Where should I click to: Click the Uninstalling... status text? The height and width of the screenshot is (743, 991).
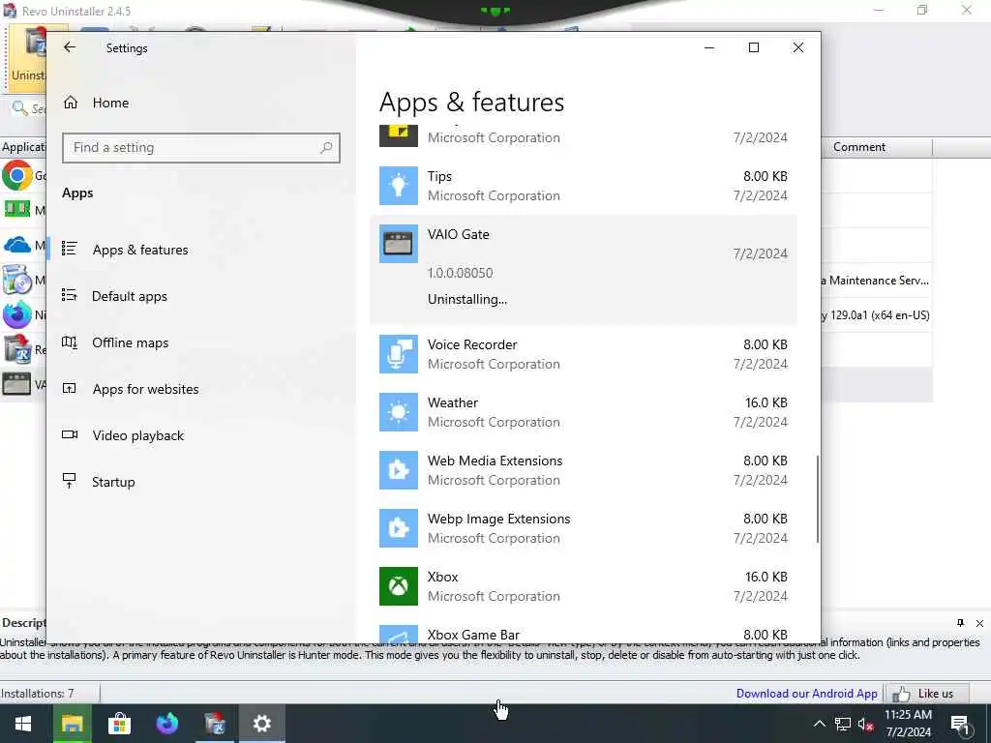[x=467, y=300]
